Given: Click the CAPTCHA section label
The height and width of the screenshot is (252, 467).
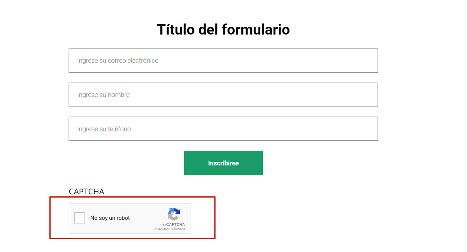Looking at the screenshot, I should pyautogui.click(x=86, y=192).
